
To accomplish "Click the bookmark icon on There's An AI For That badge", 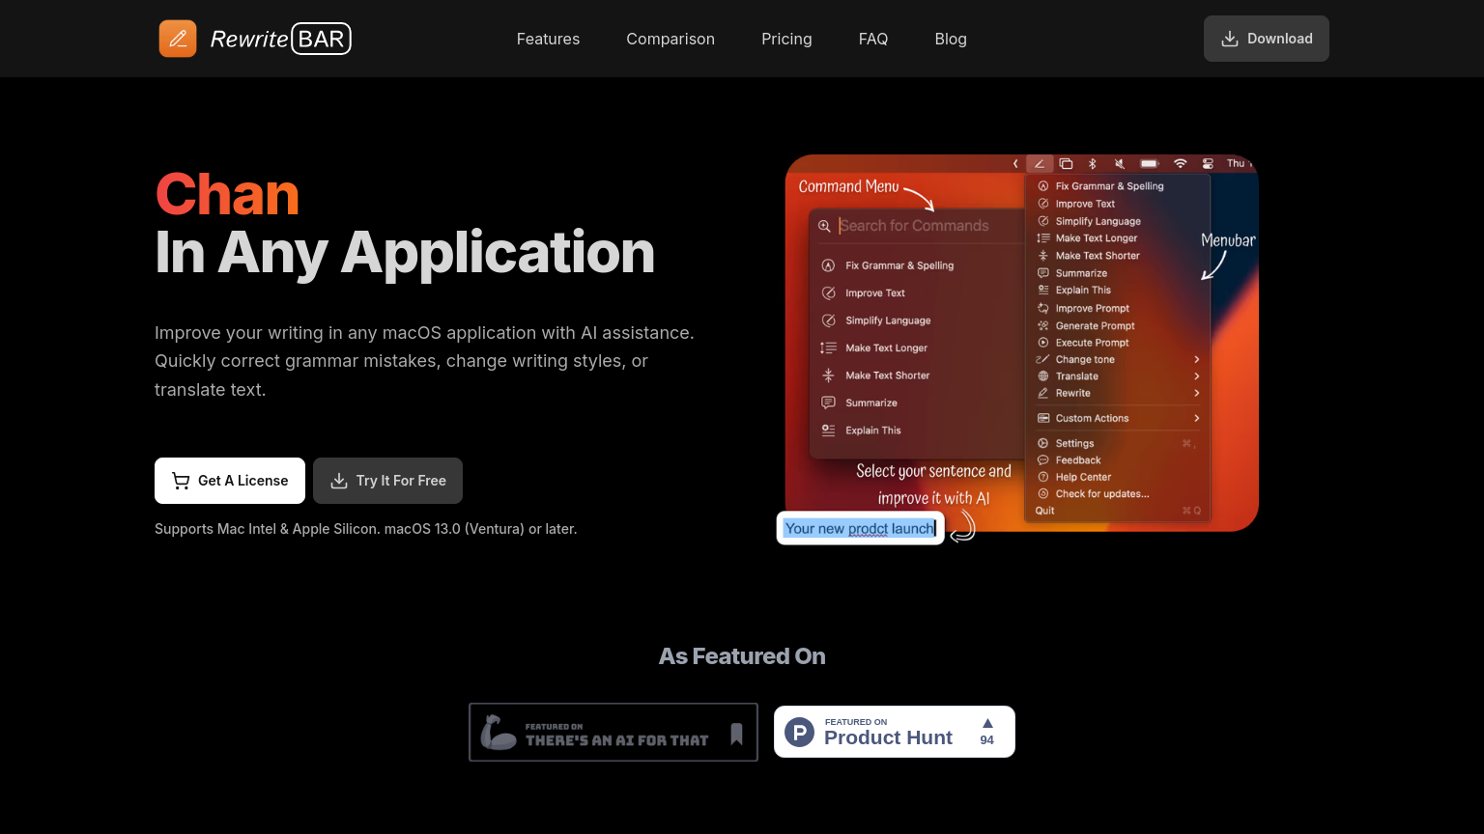I will [x=736, y=734].
